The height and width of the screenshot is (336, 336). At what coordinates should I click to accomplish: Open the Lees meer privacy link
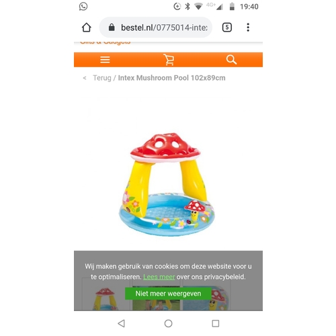(159, 277)
